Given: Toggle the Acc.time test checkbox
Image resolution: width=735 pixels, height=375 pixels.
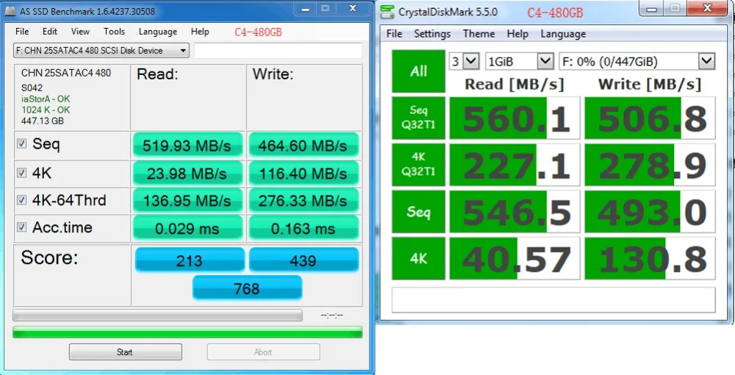Looking at the screenshot, I should click(x=21, y=227).
